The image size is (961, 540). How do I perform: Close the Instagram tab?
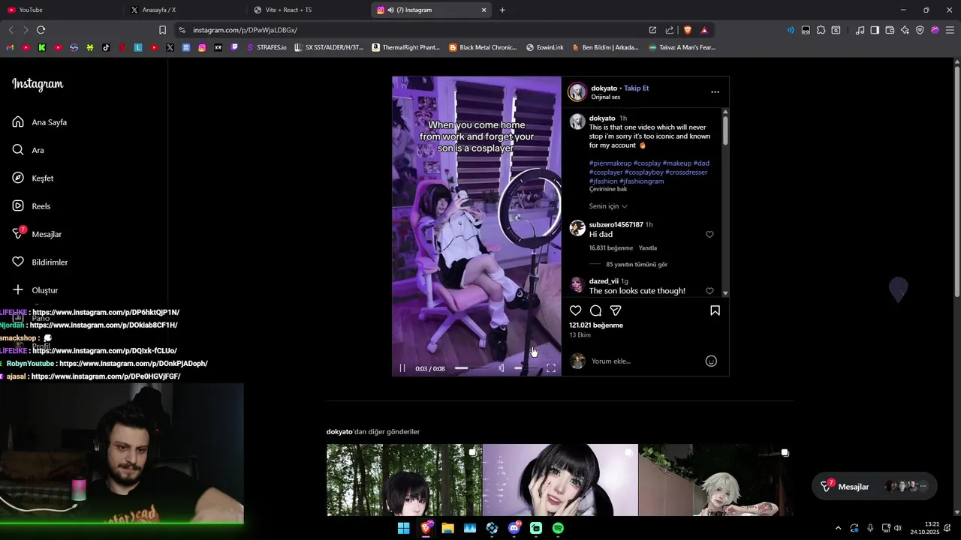point(484,10)
